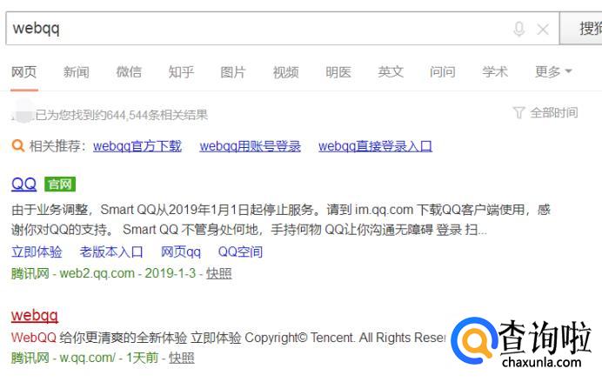Viewport: 602px width, 389px height.
Task: Switch to the 视频 tab
Action: pos(285,72)
